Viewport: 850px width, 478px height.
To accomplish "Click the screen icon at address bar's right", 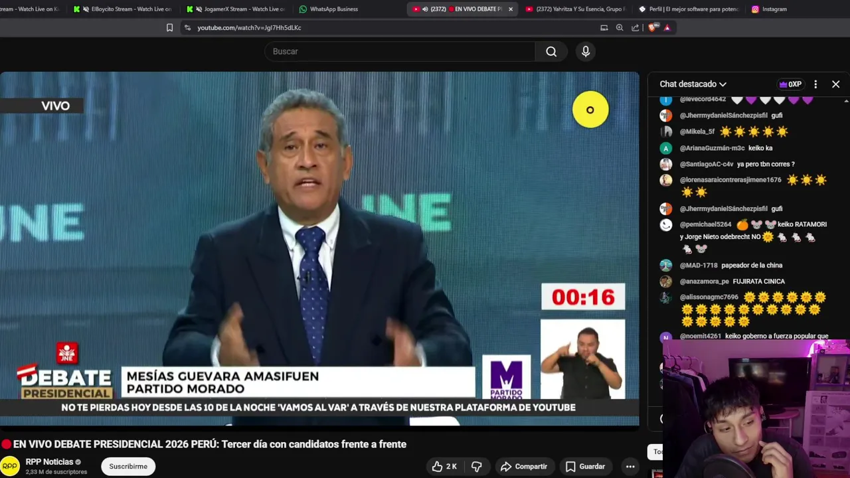I will pos(604,27).
